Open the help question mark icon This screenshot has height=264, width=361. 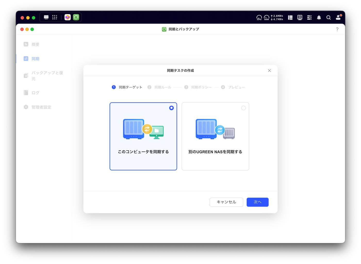337,29
